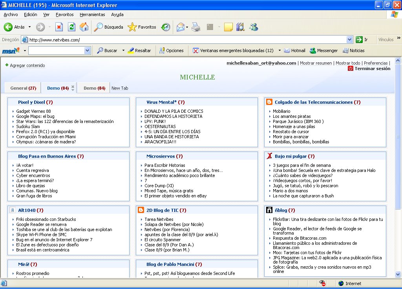The image size is (402, 289).
Task: Click the yellow Discuss note icon
Action: coord(228,27)
